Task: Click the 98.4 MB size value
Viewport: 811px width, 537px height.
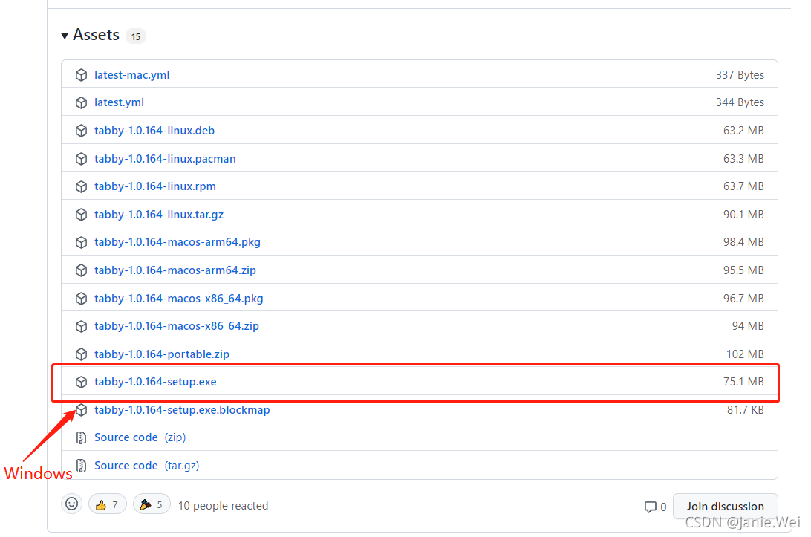Action: click(x=743, y=243)
